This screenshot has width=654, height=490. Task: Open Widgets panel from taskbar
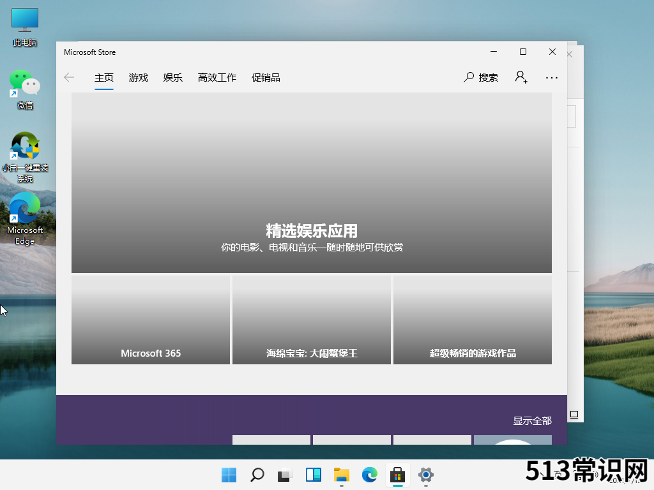point(313,475)
